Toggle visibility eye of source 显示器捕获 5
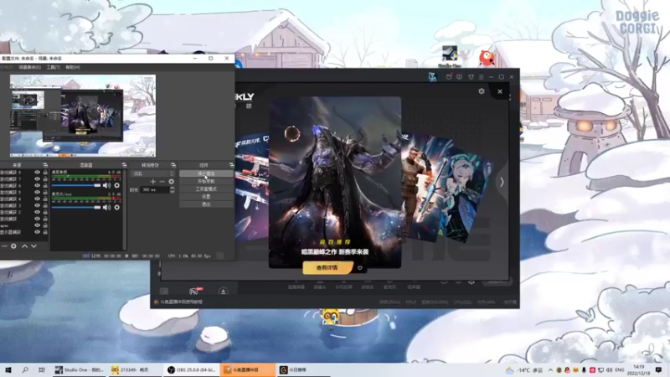 [x=37, y=193]
